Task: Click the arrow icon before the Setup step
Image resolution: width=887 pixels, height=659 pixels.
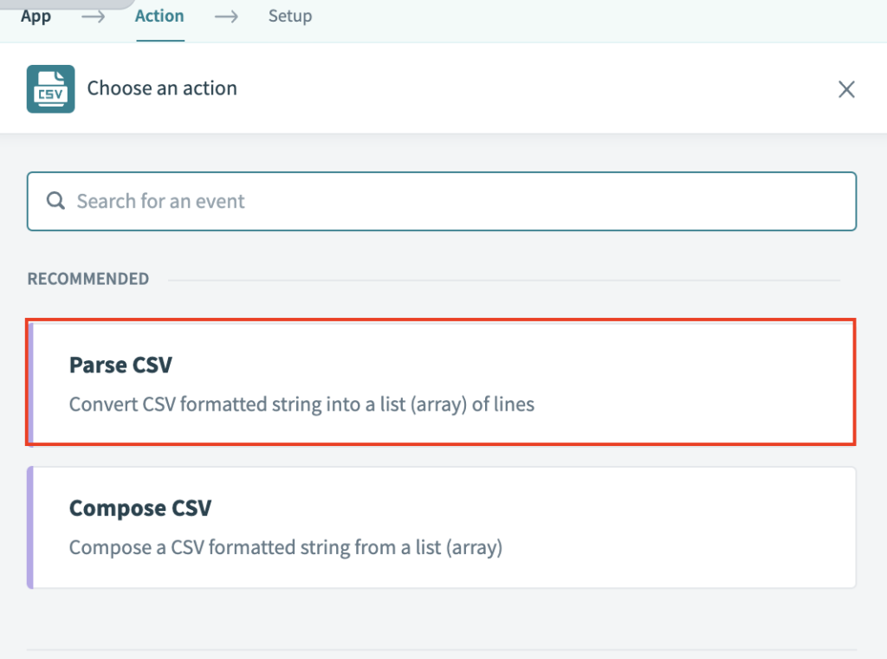Action: (225, 16)
